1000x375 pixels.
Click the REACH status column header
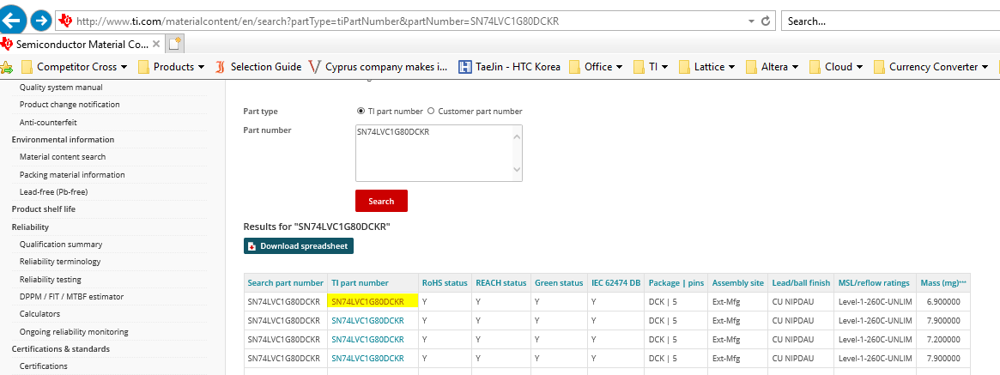click(501, 283)
